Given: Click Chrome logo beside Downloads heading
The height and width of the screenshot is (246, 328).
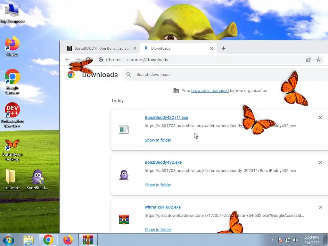Looking at the screenshot, I should (71, 75).
